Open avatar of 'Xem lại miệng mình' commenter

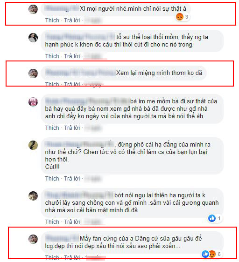[x=33, y=74]
